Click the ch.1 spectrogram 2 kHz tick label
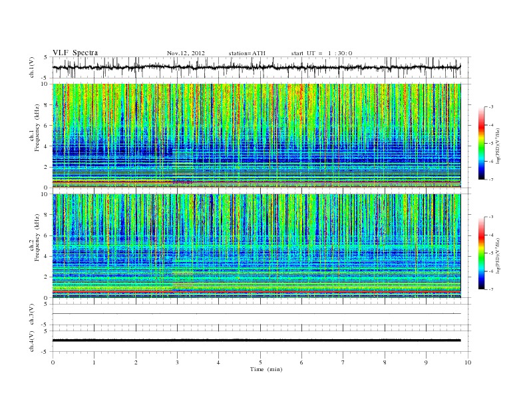The height and width of the screenshot is (407, 527). (47, 167)
